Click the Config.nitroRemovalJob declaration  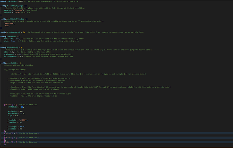pos(12,32)
